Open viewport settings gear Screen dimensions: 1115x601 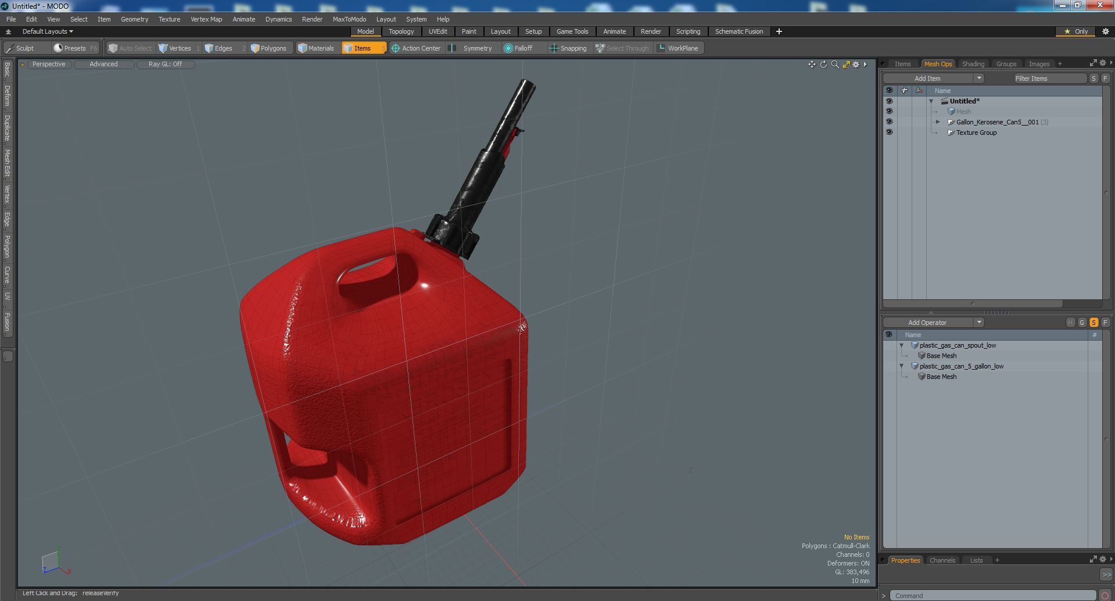[x=856, y=65]
